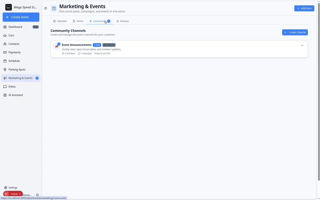Click the Community tab notification badge
The height and width of the screenshot is (200, 320).
coord(109,21)
